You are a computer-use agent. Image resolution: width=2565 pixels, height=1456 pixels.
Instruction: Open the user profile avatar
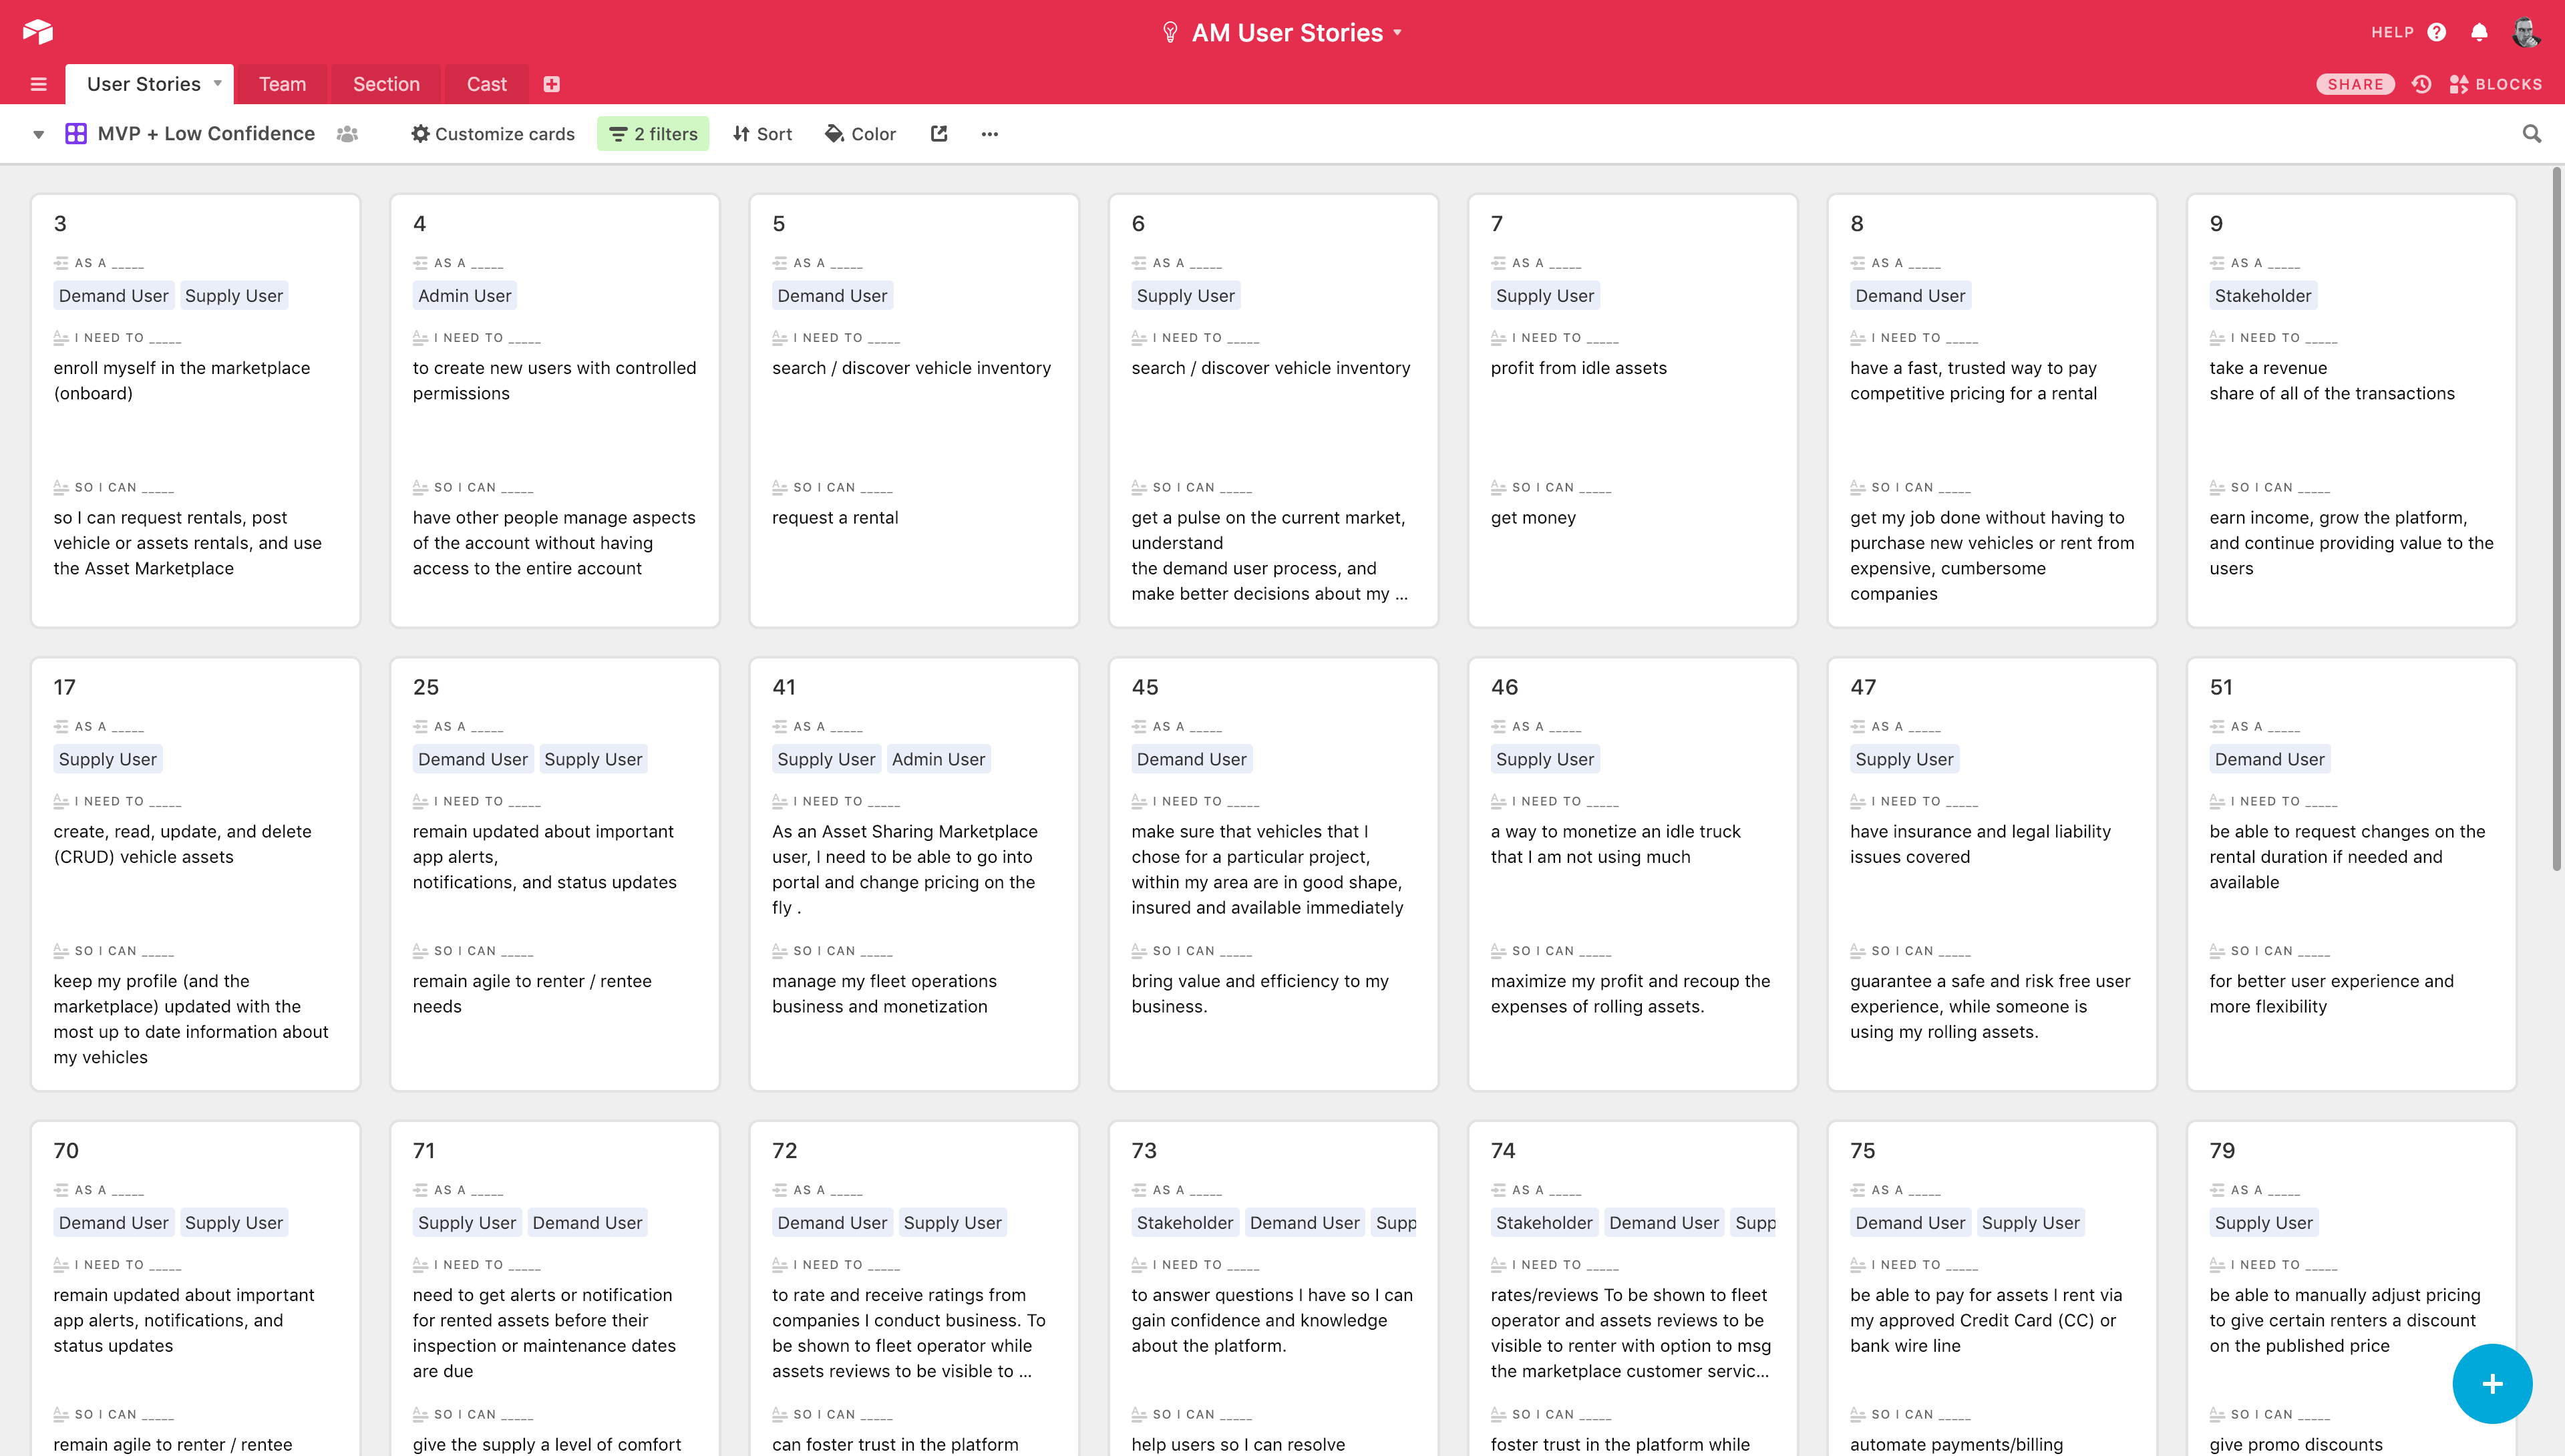pos(2526,32)
